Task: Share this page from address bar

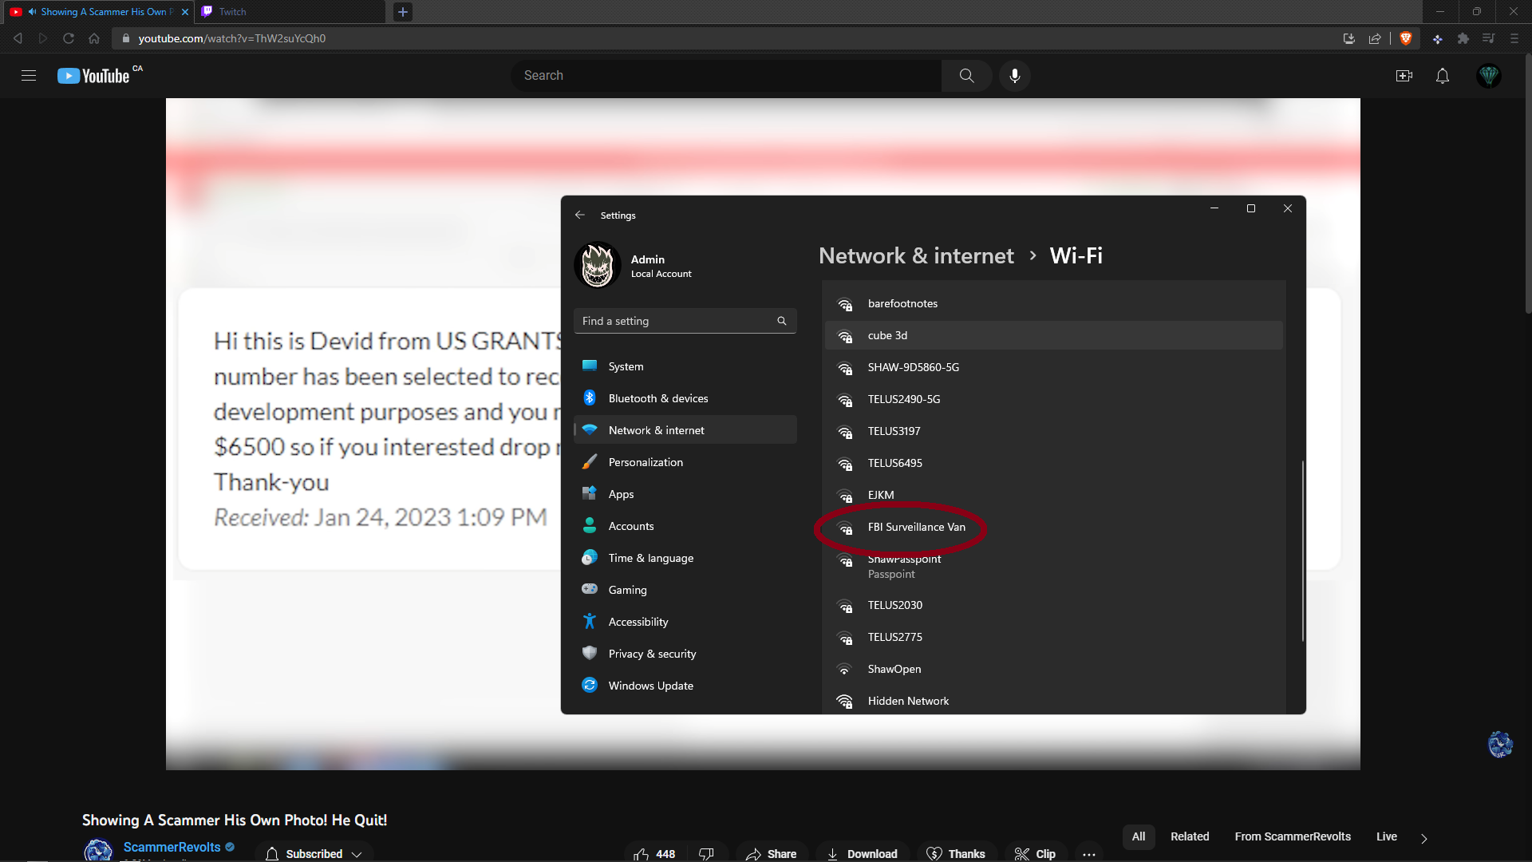Action: [x=1375, y=38]
